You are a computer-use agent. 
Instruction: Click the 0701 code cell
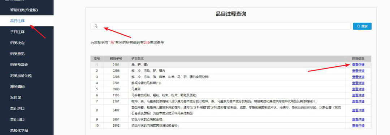coord(116,83)
